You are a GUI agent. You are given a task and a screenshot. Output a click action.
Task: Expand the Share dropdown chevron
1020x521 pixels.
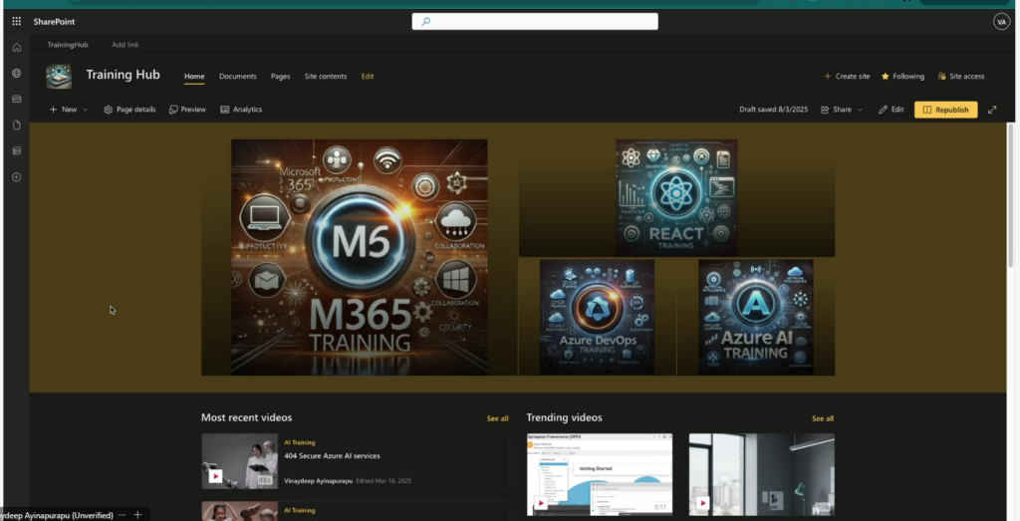[860, 110]
